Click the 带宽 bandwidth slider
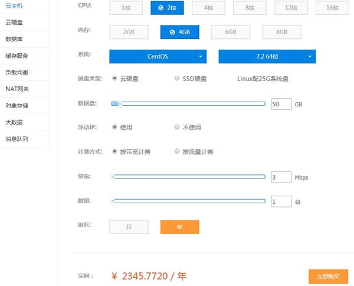Screen dimensions: 354x286 (189, 176)
